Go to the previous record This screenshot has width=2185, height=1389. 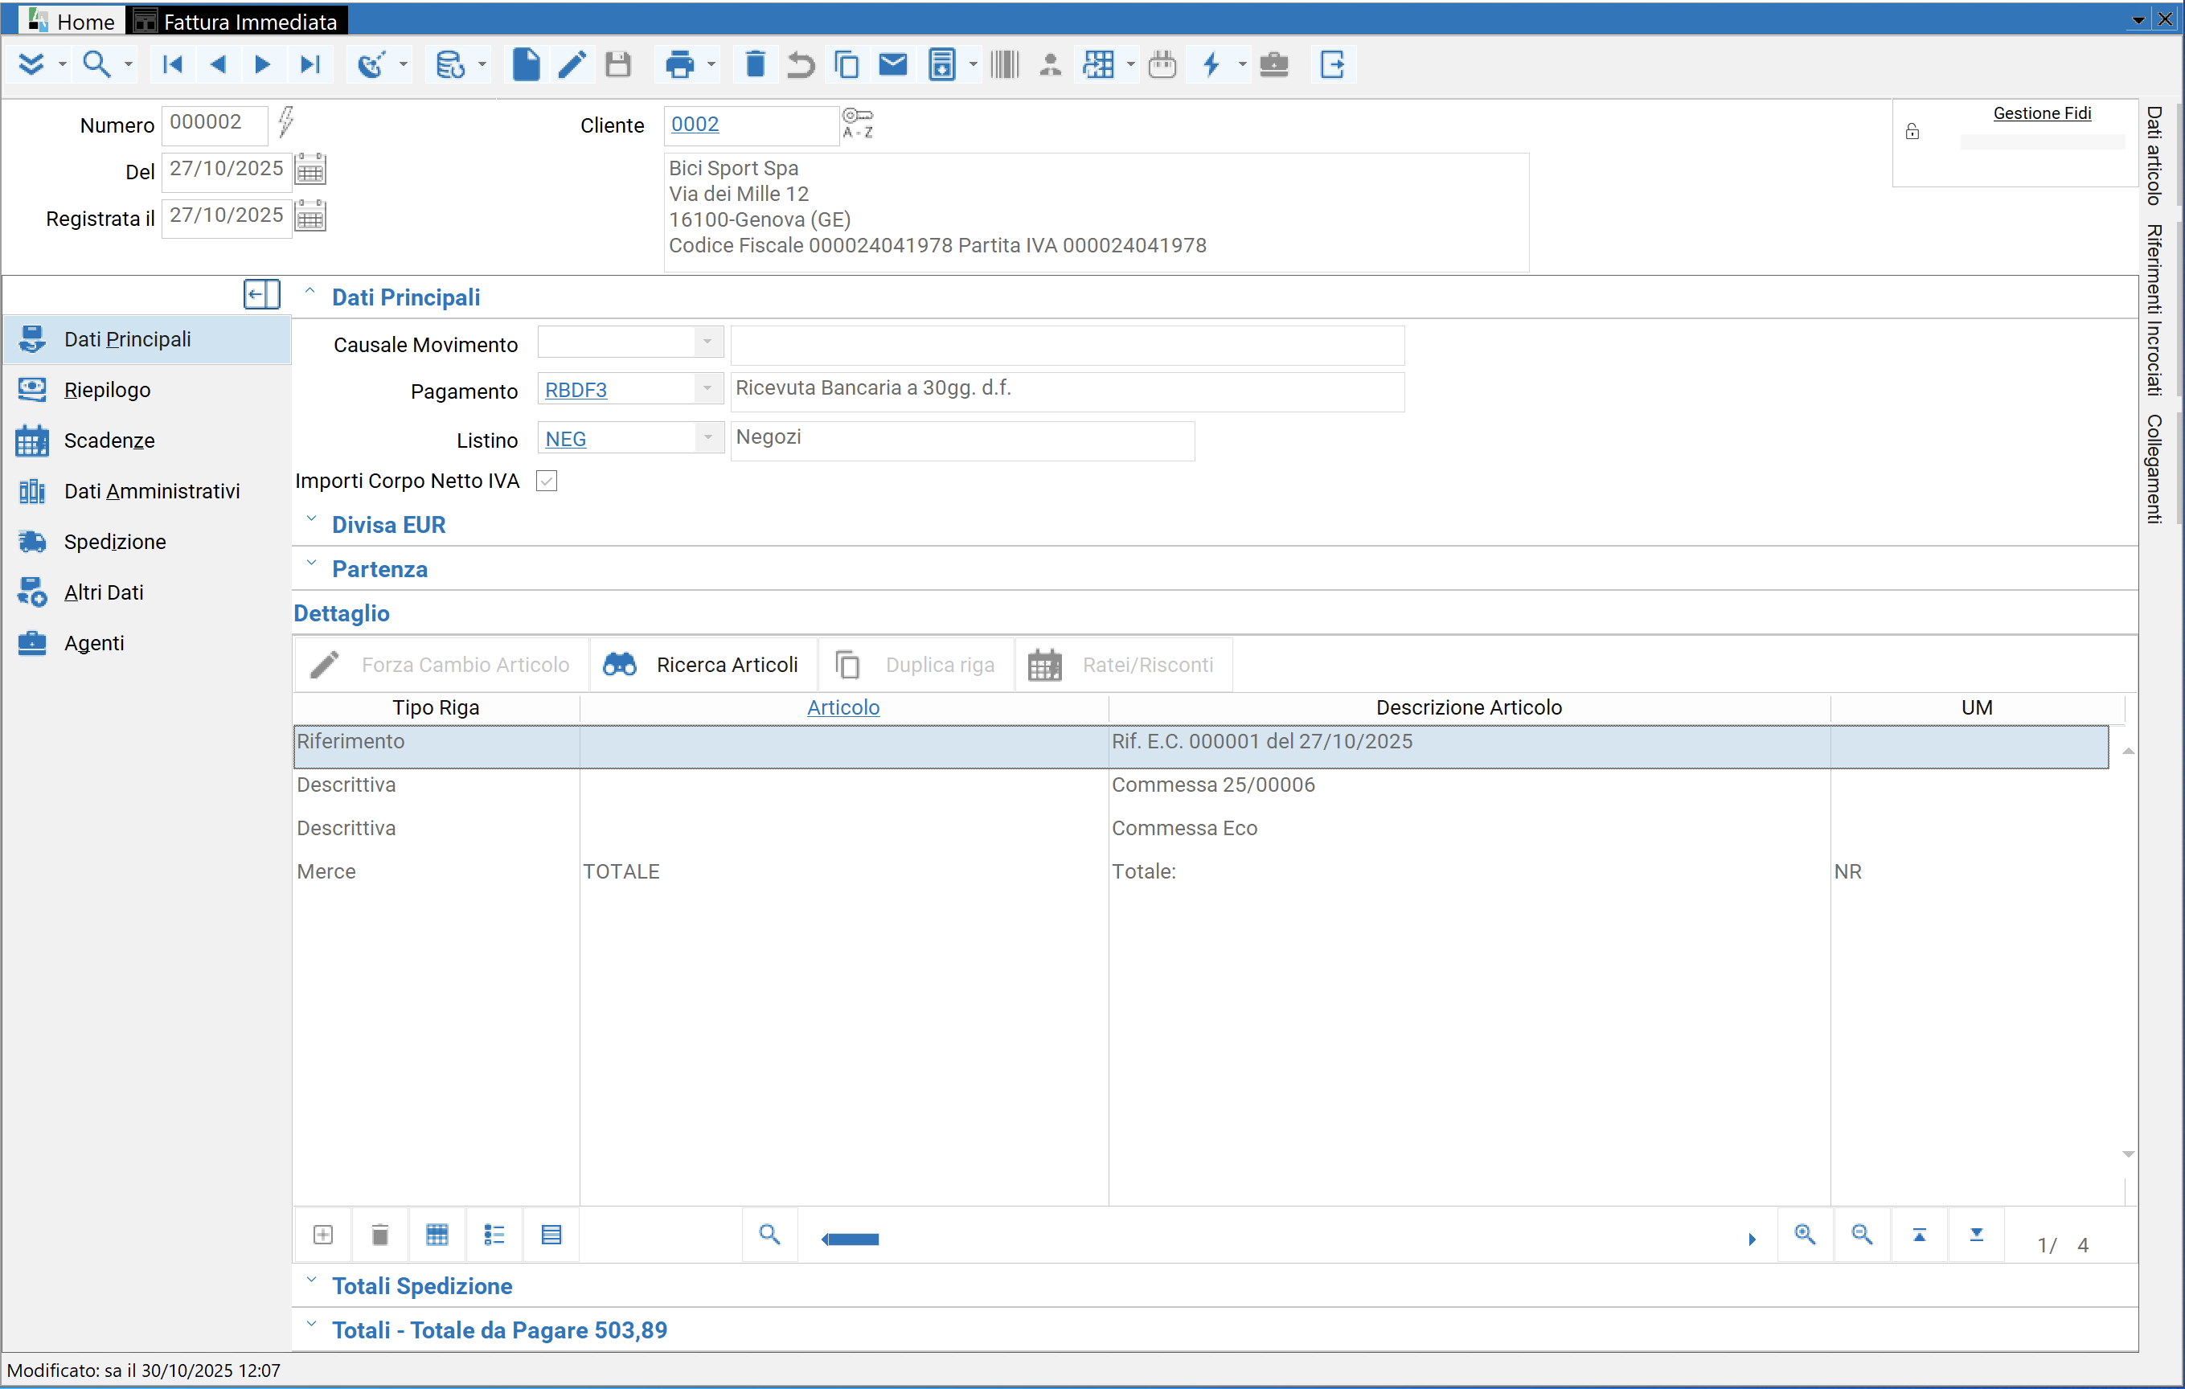(218, 64)
